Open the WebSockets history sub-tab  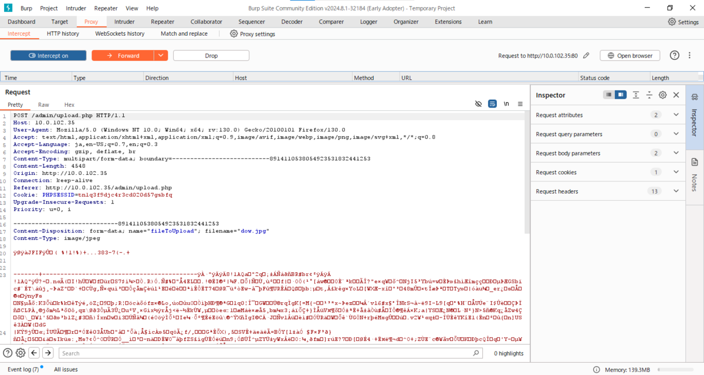pyautogui.click(x=120, y=34)
